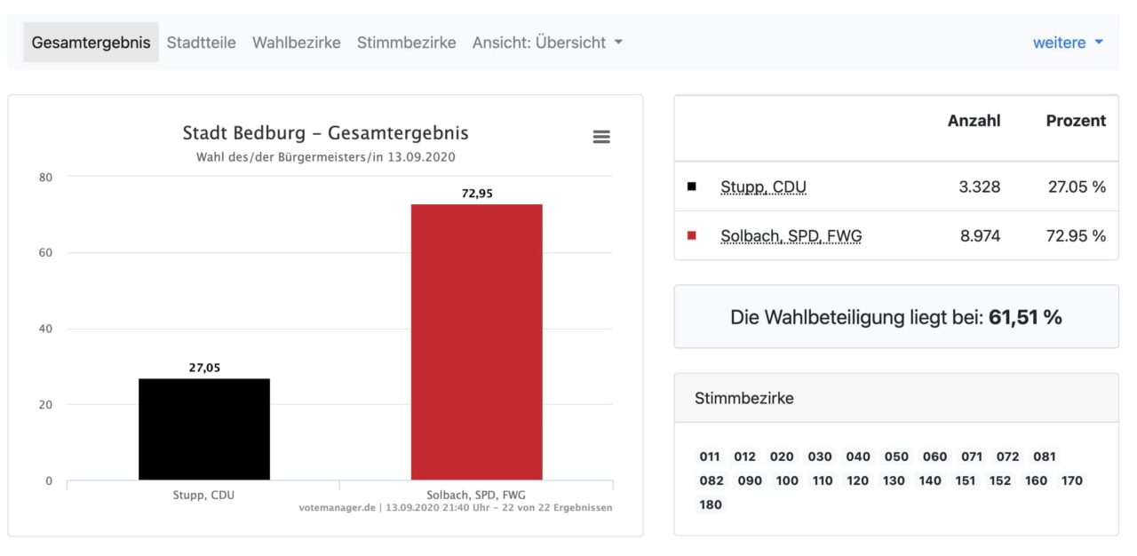
Task: Click the Wahlbeteiligung 61,51 % text
Action: click(x=896, y=317)
